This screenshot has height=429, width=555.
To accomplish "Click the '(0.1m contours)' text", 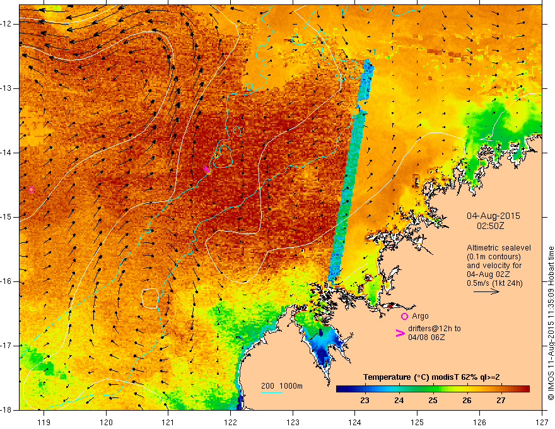I will coord(494,257).
